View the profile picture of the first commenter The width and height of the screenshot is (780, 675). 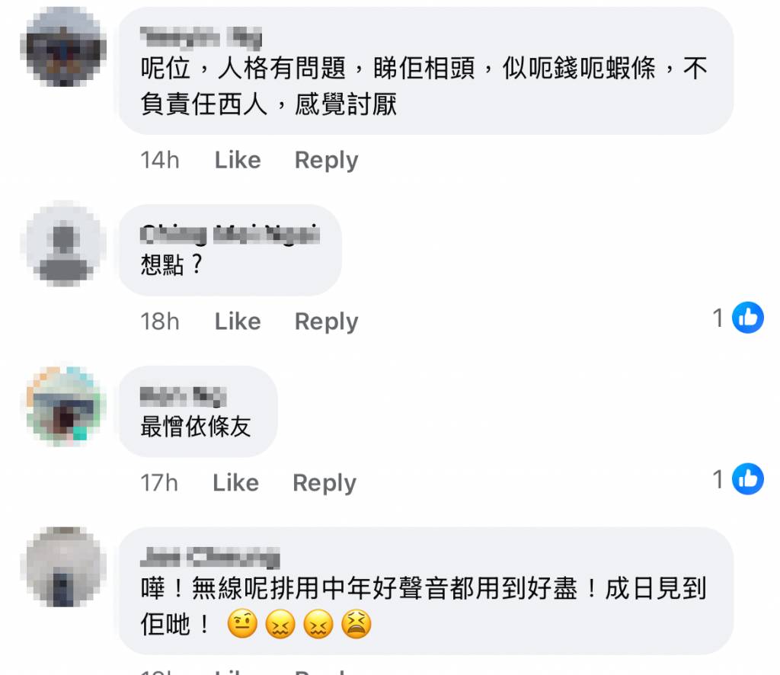(x=63, y=46)
